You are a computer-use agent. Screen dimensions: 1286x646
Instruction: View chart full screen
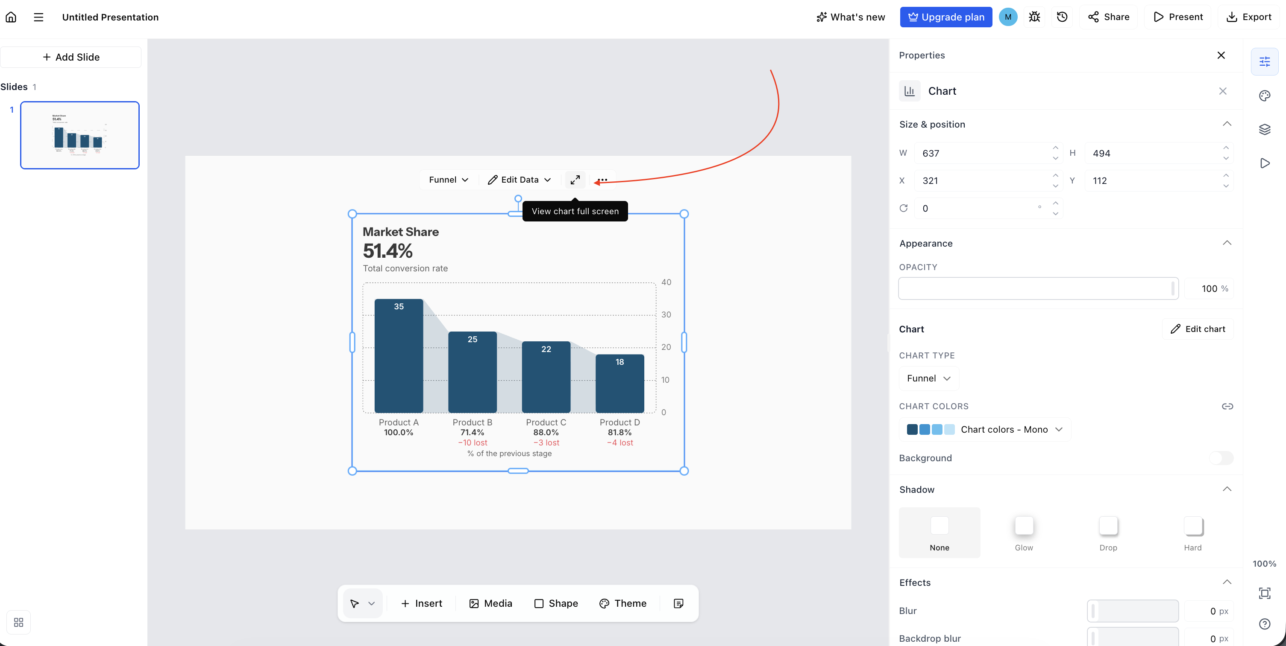(x=575, y=180)
